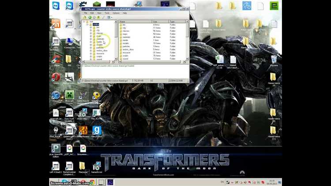Click the greyed Forward arrow toolbar icon
Viewport: 331px width, 186px height.
tap(94, 17)
